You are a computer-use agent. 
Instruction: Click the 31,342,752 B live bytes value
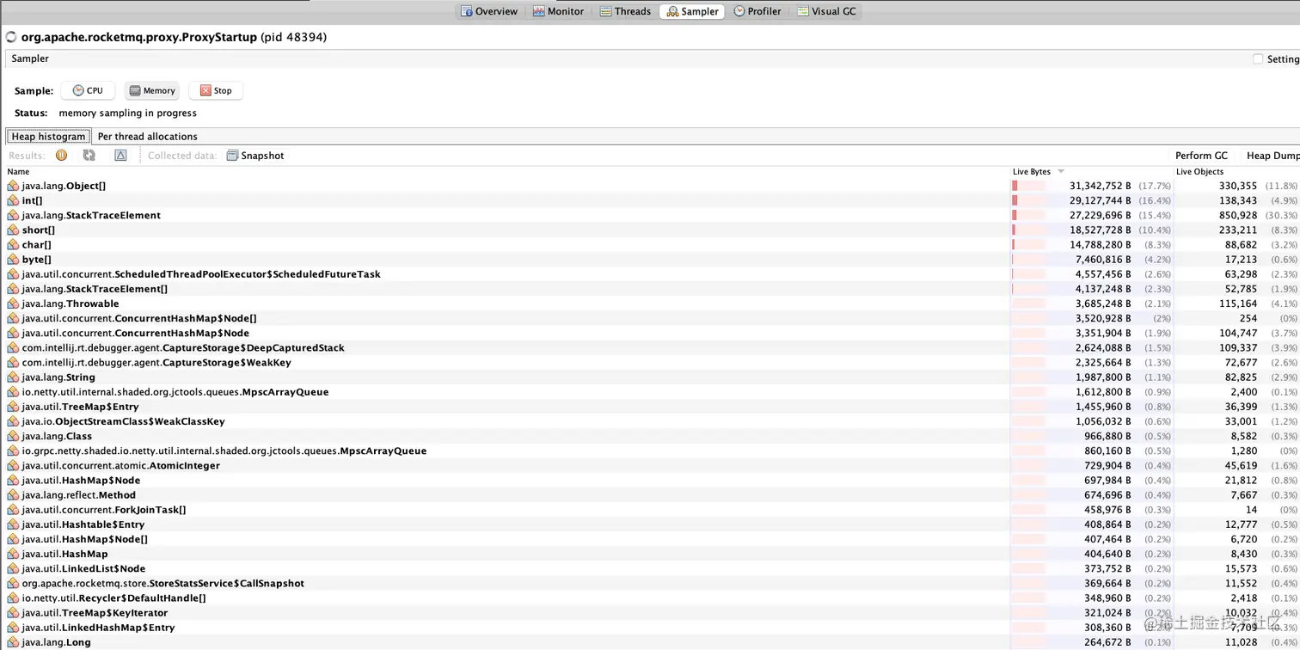point(1100,186)
